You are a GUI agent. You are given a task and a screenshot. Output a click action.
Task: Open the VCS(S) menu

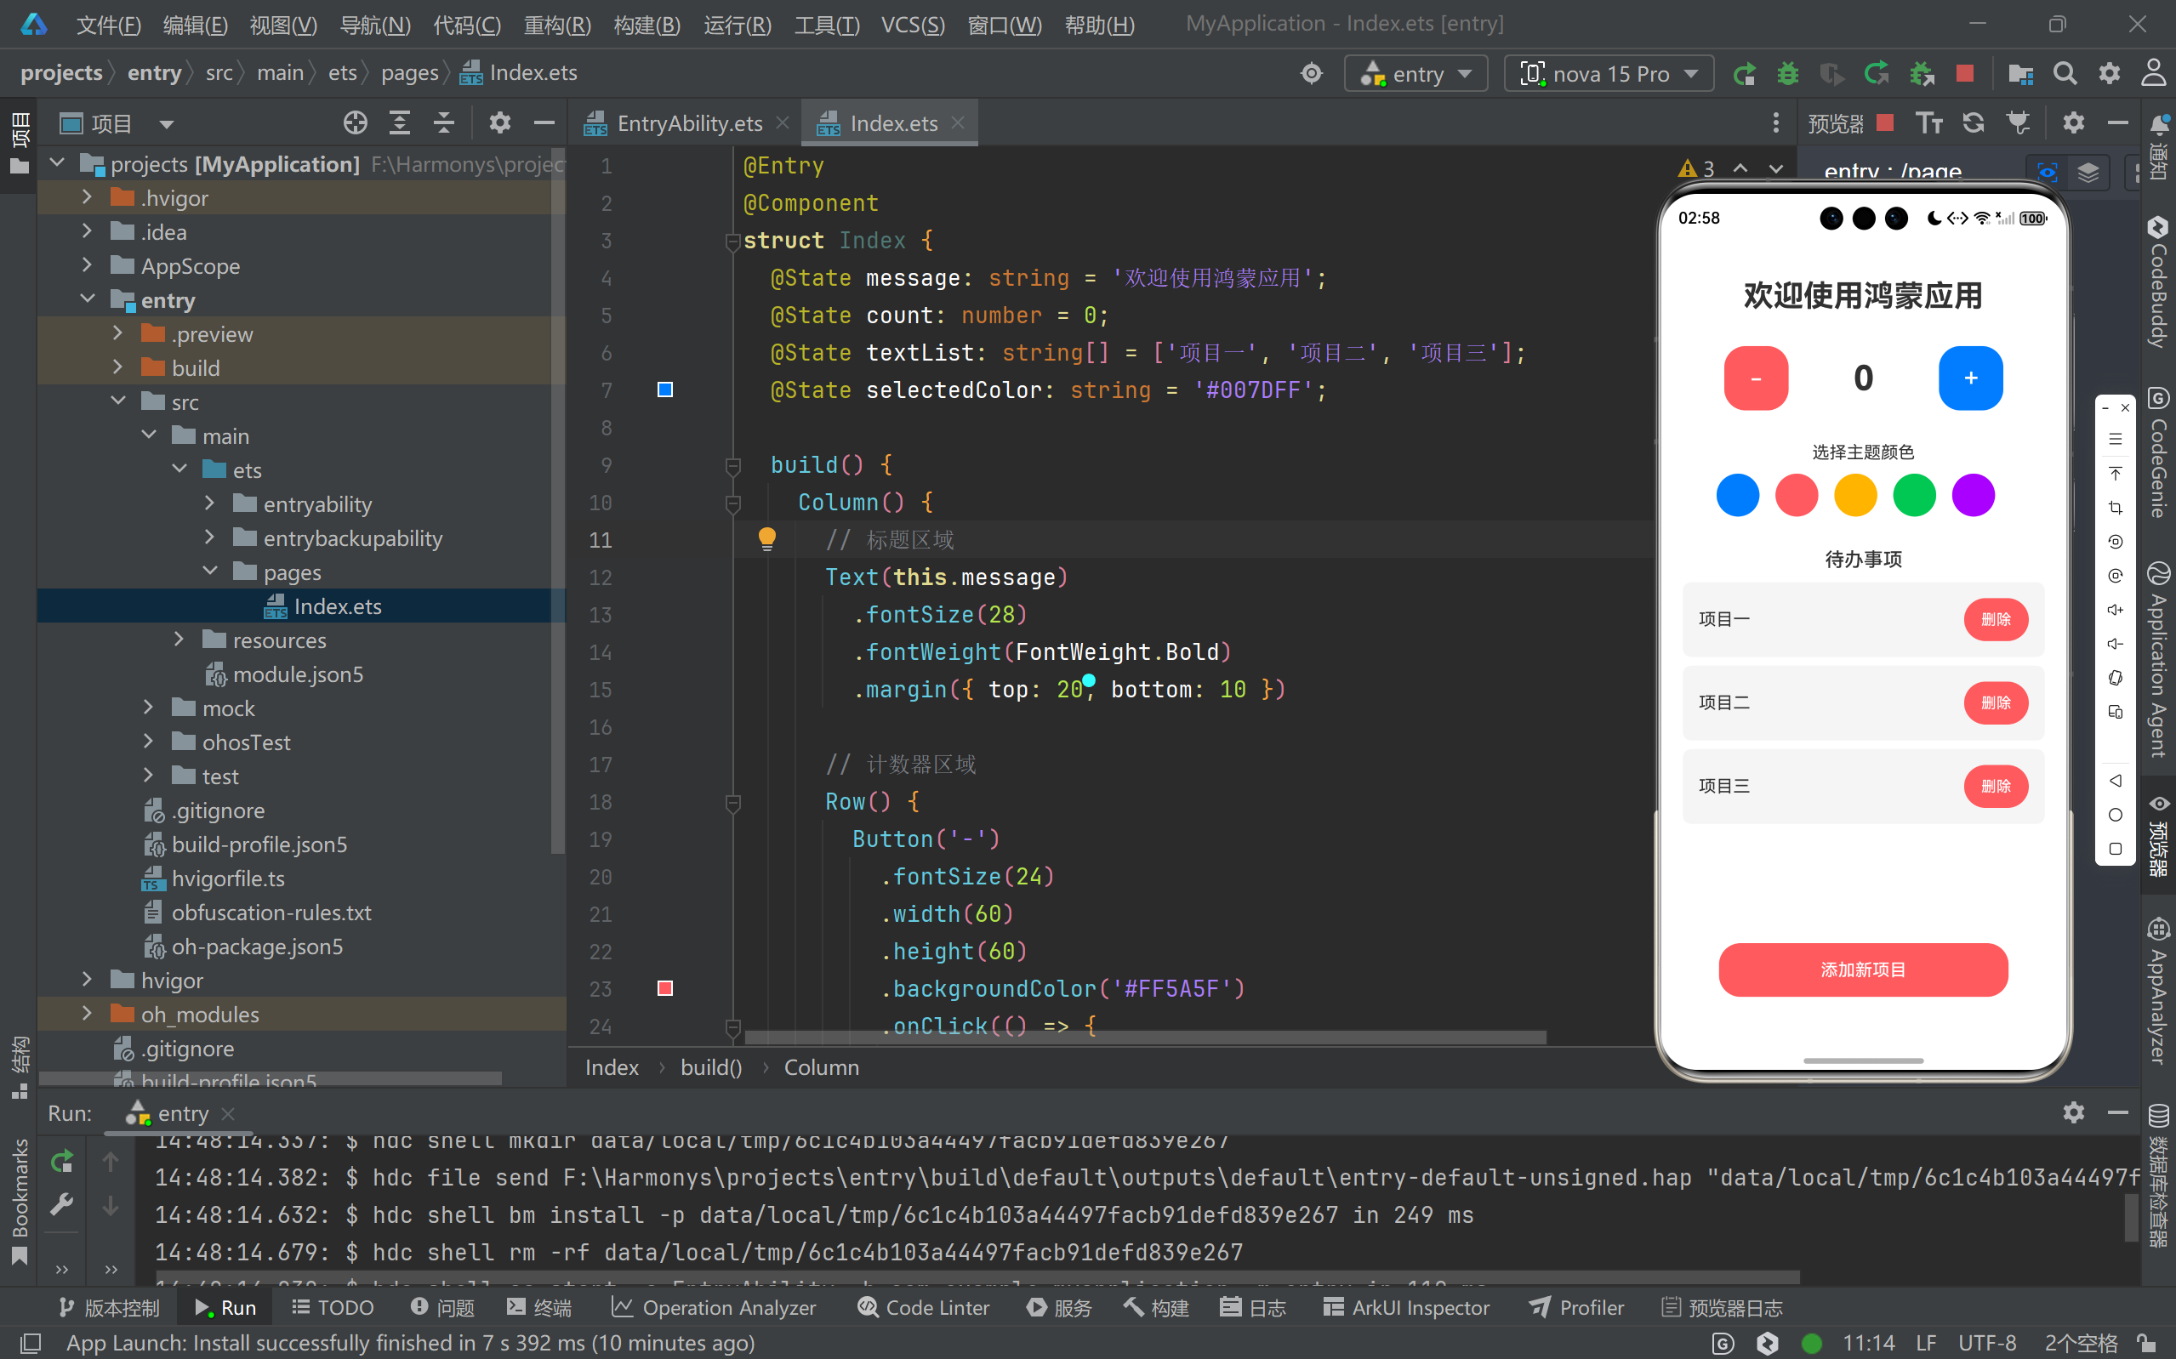[x=912, y=25]
